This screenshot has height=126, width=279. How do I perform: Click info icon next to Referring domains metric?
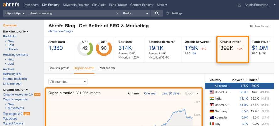175,41
